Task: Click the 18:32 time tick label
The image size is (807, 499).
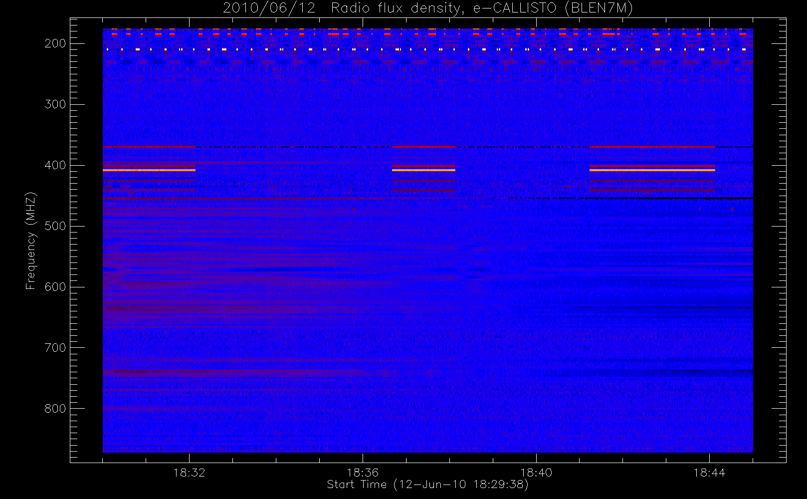Action: click(190, 473)
